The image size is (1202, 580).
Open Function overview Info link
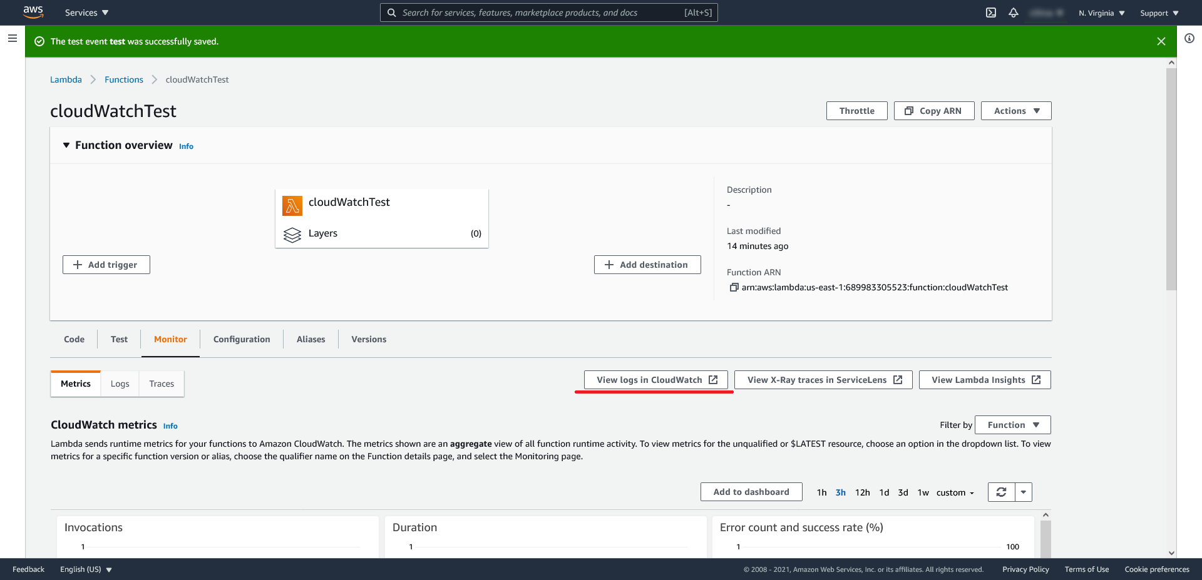pyautogui.click(x=186, y=146)
